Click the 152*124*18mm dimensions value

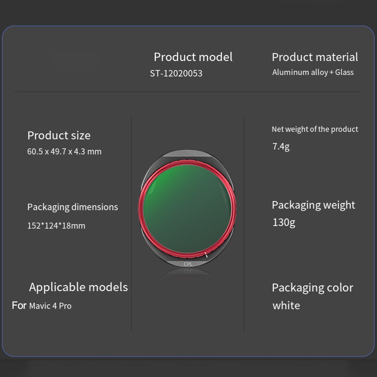click(56, 226)
